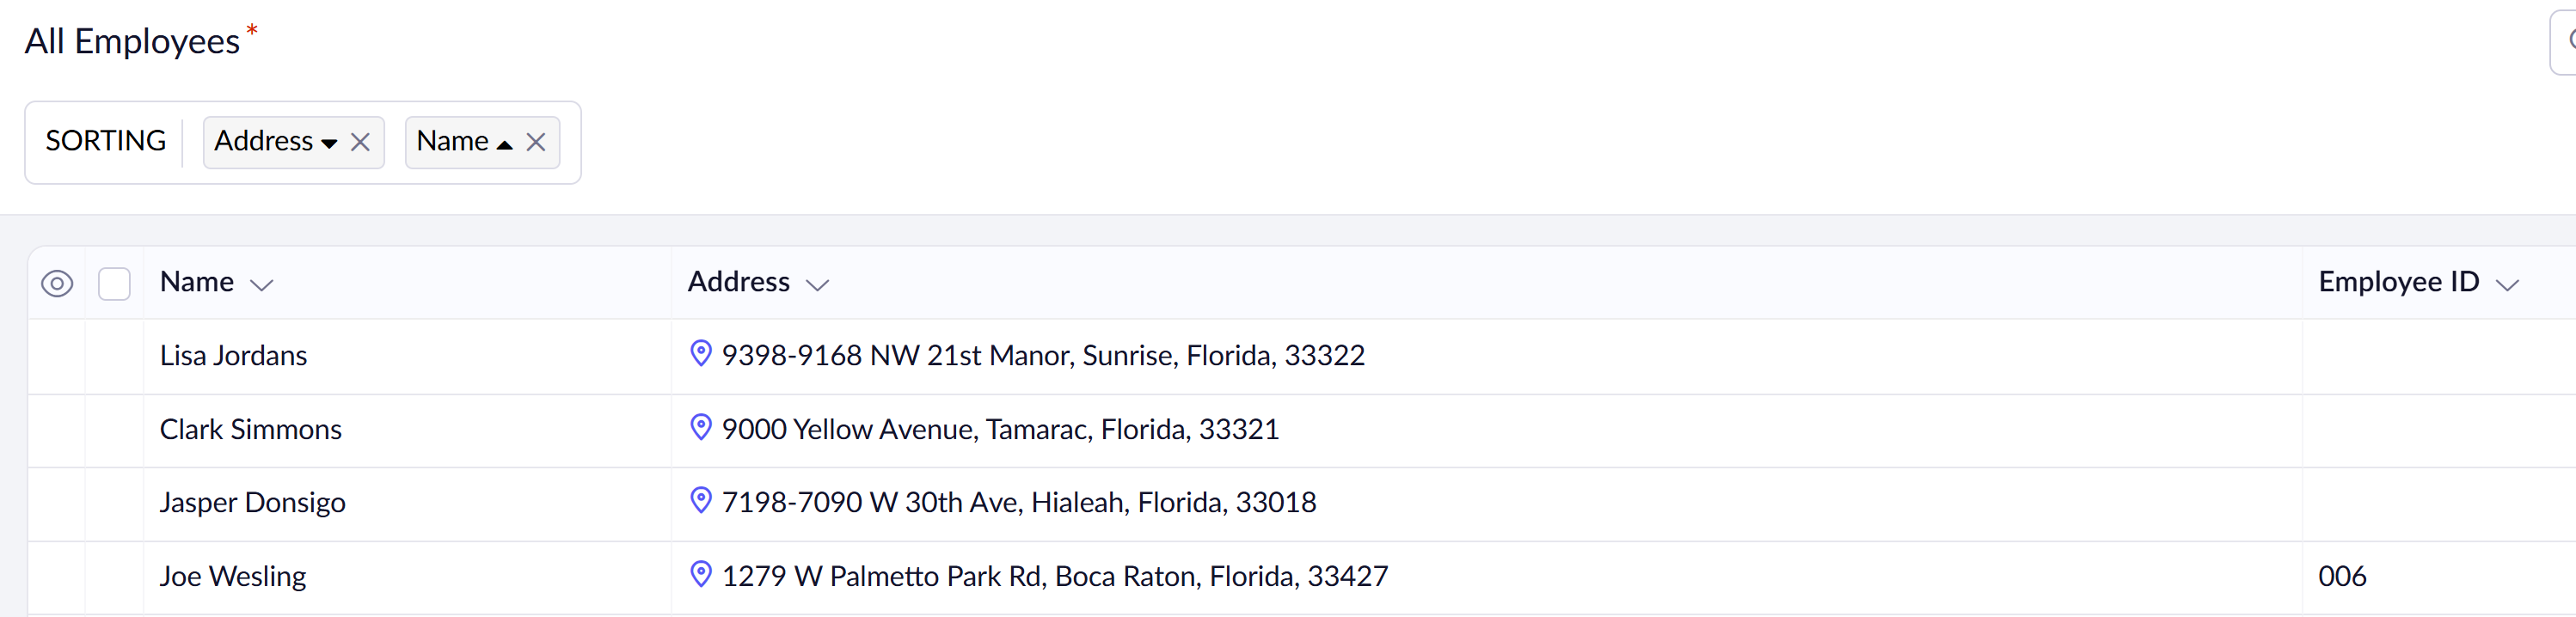Open Clark Simmons employee record

250,430
